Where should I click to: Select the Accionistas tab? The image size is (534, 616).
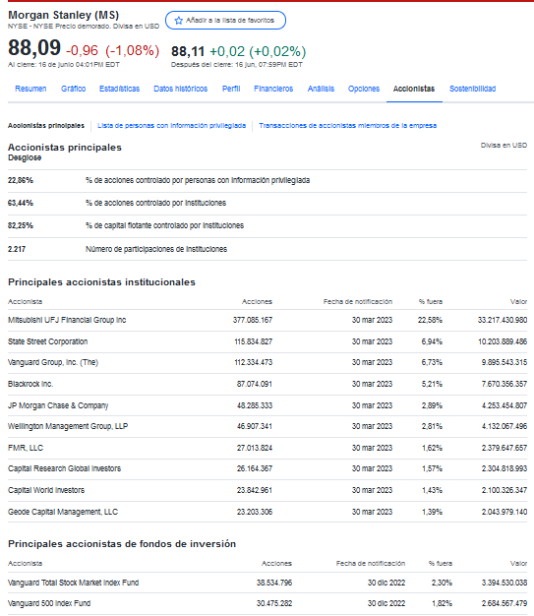[414, 89]
